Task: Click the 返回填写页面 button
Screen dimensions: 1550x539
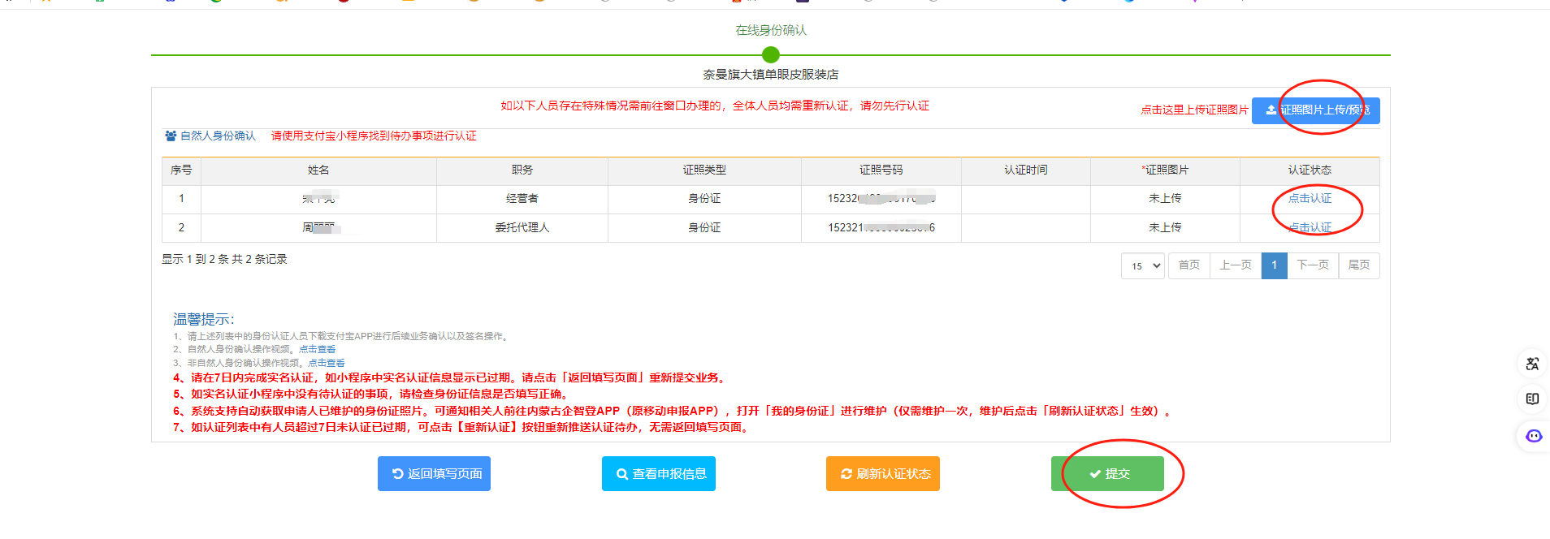Action: coord(434,474)
